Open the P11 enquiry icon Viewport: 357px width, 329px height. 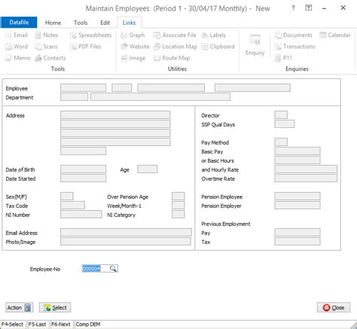[x=278, y=58]
